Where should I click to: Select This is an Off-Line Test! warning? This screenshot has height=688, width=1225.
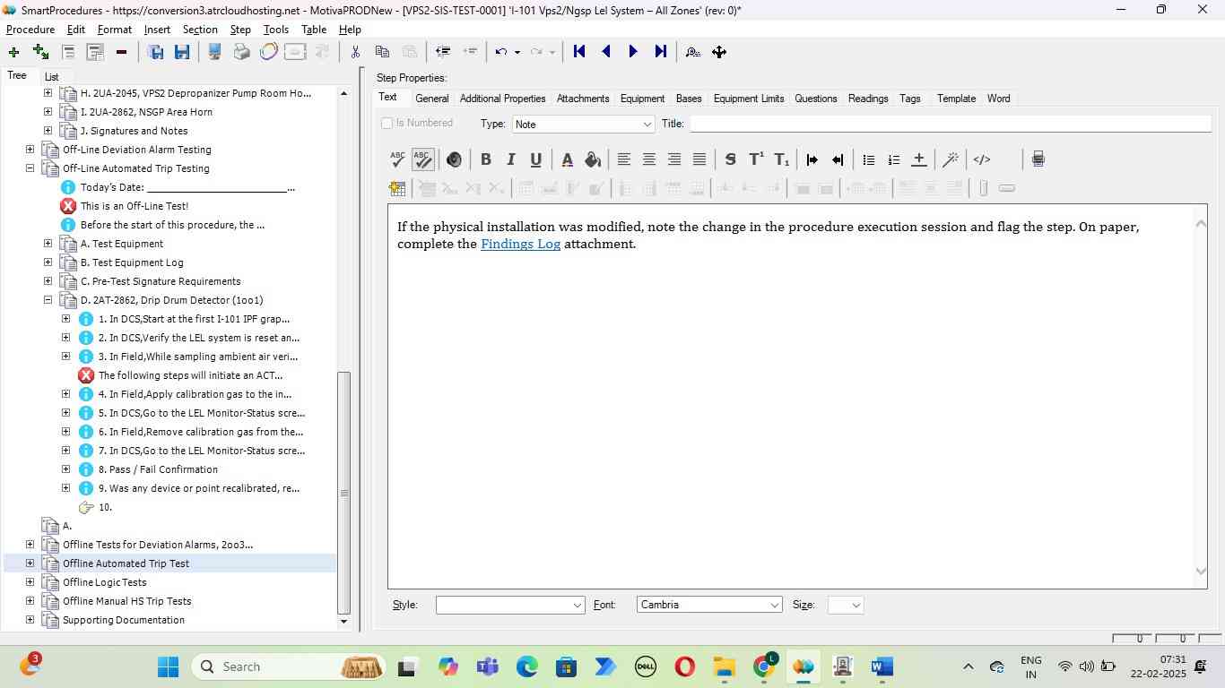[x=135, y=206]
